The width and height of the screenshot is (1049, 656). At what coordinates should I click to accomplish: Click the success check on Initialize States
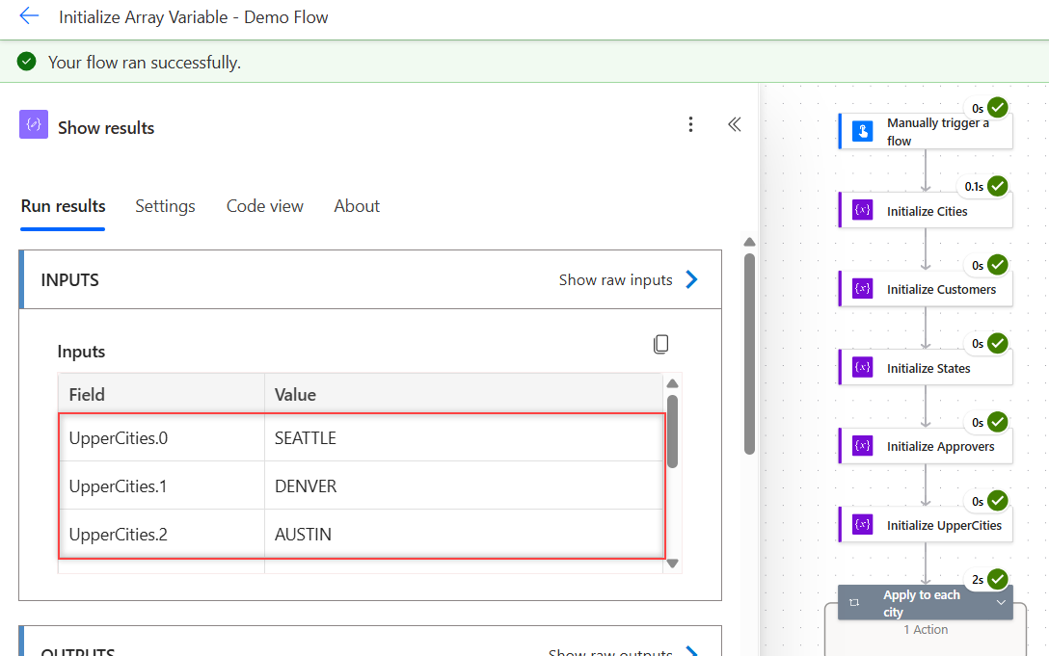pos(998,343)
